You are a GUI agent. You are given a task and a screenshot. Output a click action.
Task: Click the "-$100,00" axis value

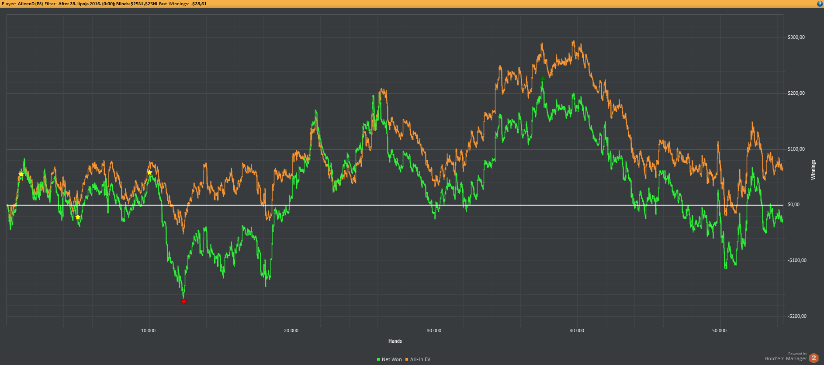[797, 260]
